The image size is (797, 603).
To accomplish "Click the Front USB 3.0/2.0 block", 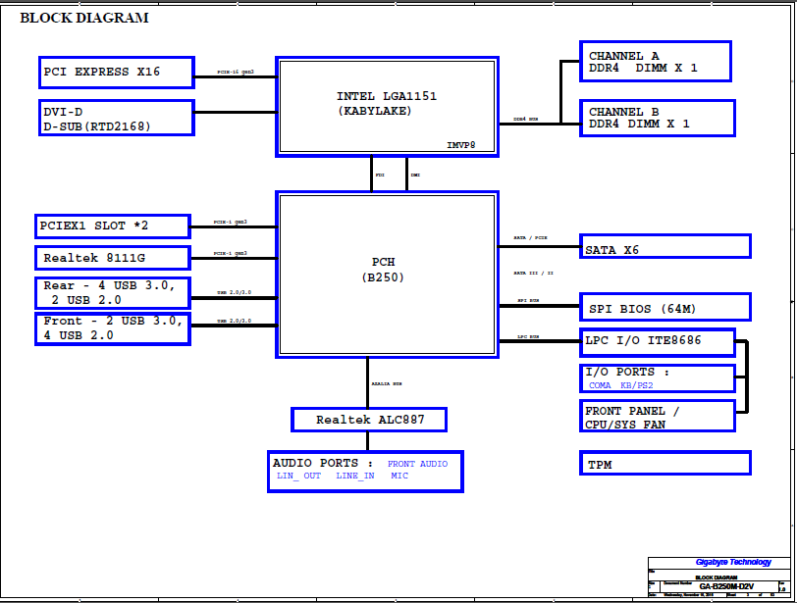I will click(x=113, y=328).
